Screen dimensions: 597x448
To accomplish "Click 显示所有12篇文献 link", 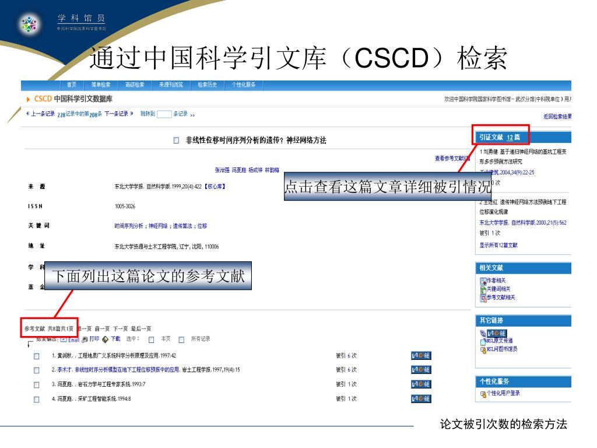I will pyautogui.click(x=498, y=245).
